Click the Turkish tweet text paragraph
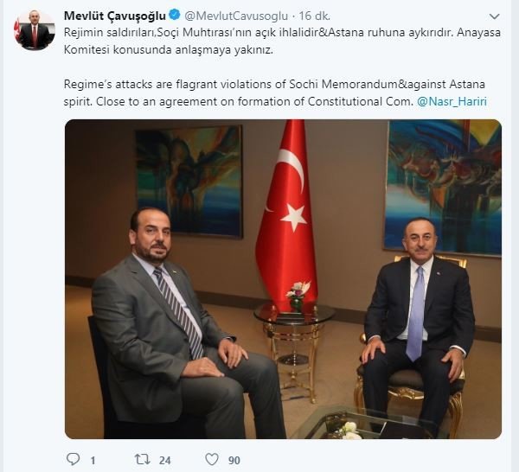 tap(282, 41)
